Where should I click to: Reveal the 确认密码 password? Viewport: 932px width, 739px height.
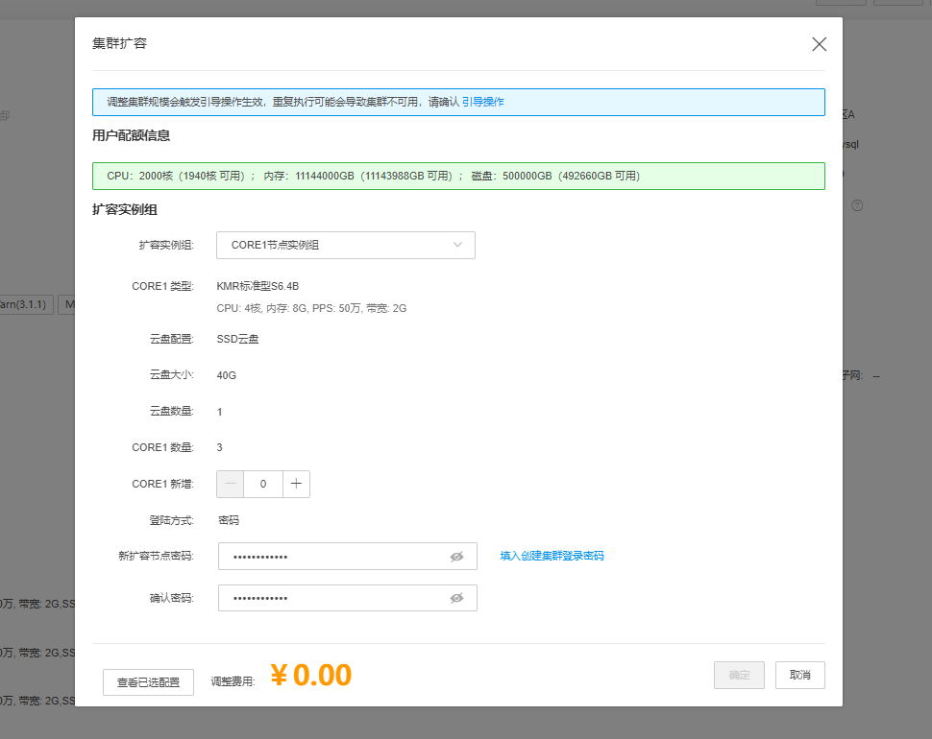(456, 598)
